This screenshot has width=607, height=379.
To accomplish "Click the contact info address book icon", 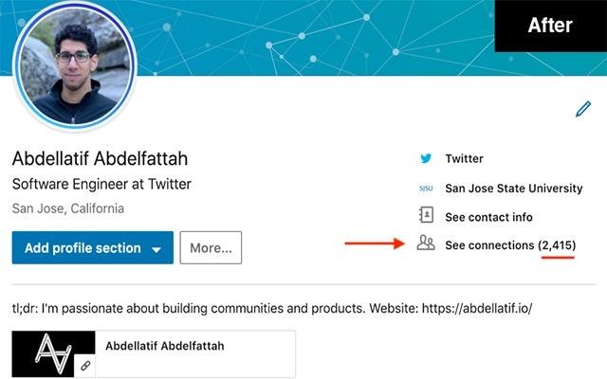I will coord(426,215).
